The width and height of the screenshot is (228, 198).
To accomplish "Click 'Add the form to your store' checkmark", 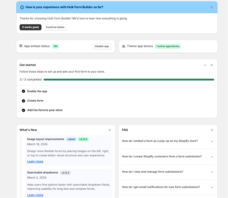I will 24,110.
